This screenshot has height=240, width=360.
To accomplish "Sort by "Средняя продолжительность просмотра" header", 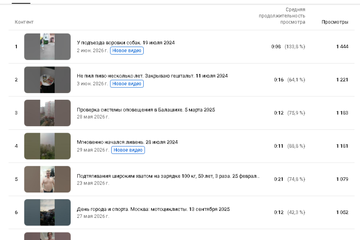I will pos(282,16).
